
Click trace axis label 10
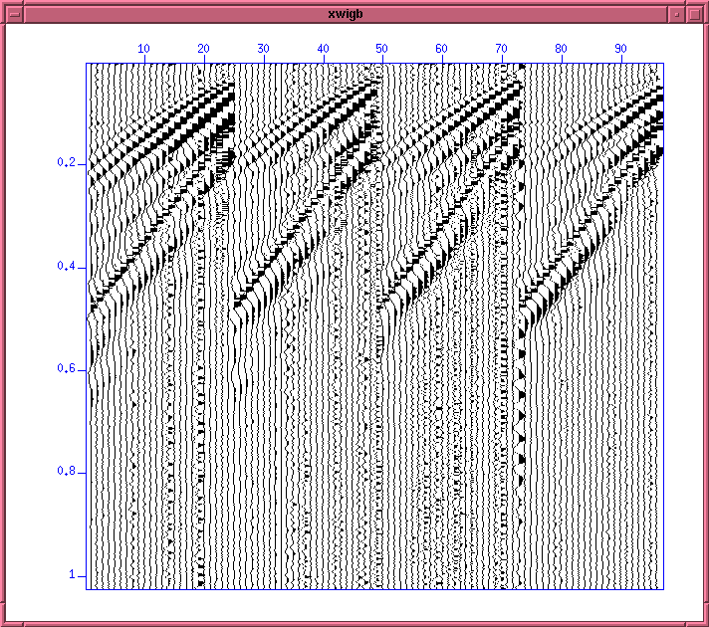click(143, 48)
